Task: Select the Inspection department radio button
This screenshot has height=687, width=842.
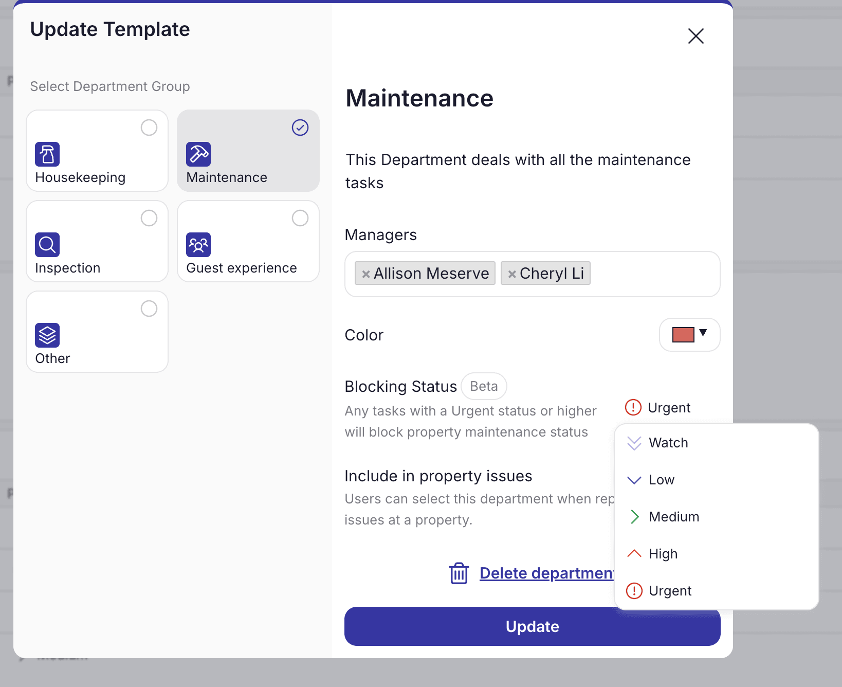Action: 149,218
